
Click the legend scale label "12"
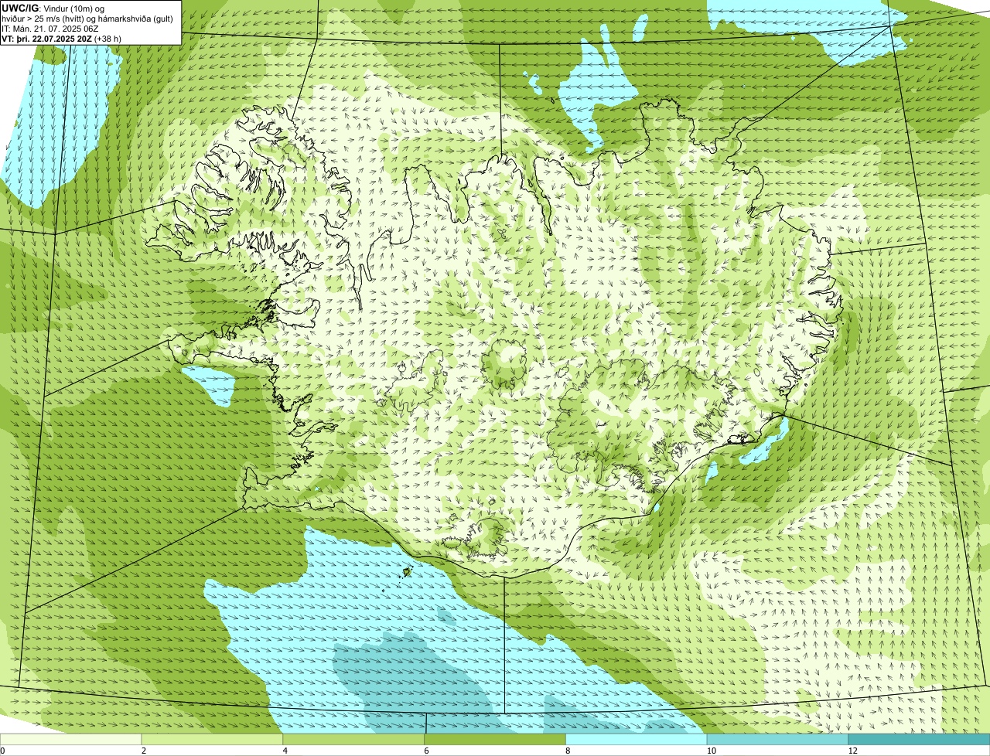tap(852, 751)
